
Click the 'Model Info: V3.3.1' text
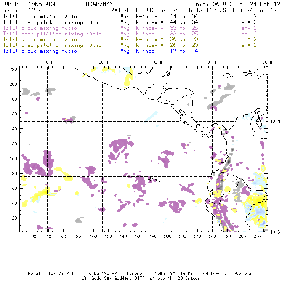pyautogui.click(x=51, y=274)
